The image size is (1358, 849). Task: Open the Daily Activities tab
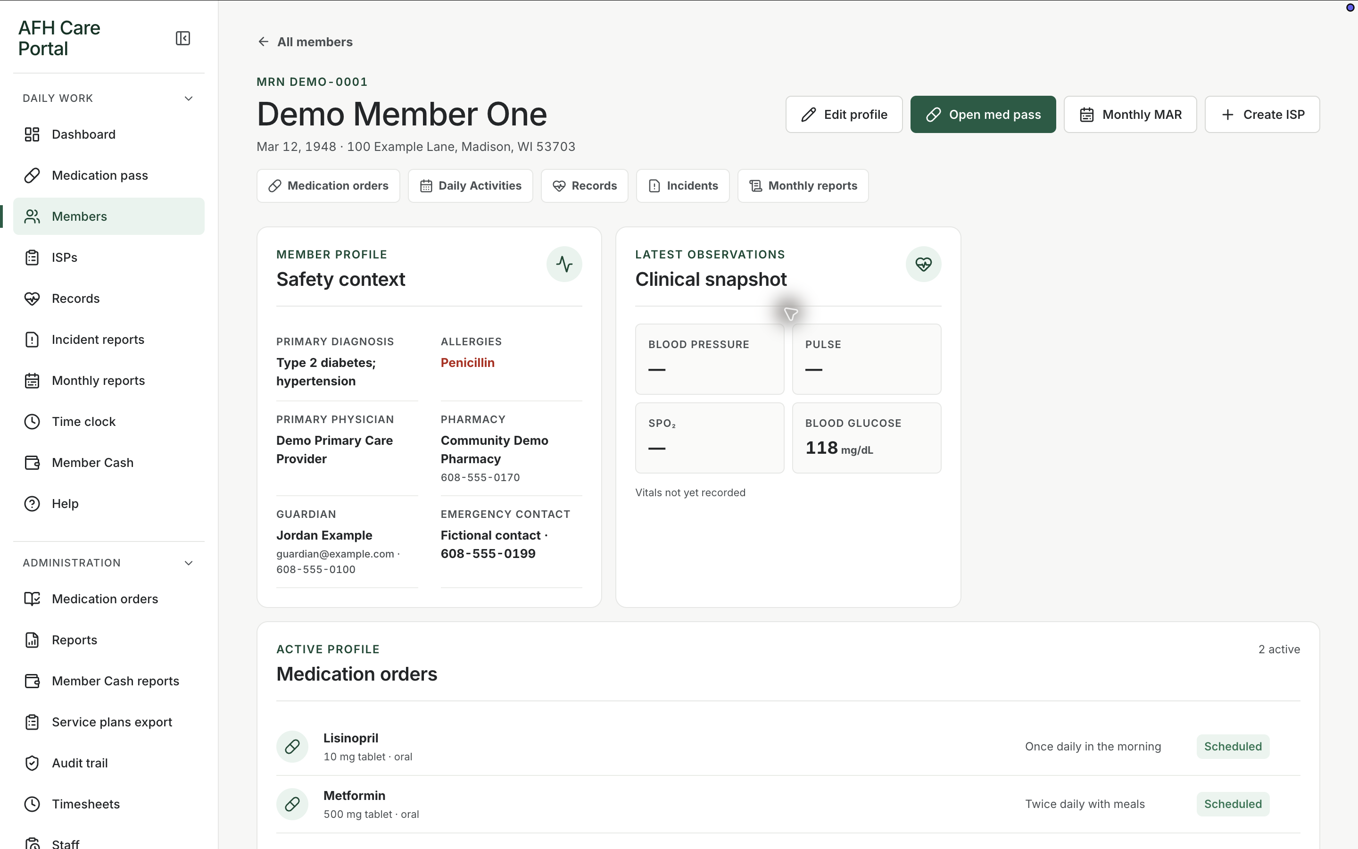click(x=470, y=186)
